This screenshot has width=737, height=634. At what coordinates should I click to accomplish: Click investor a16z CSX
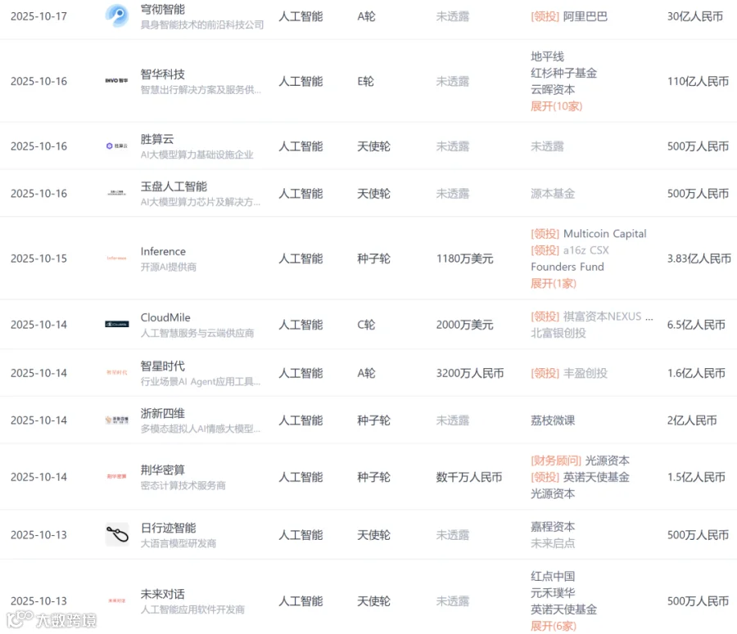[586, 250]
